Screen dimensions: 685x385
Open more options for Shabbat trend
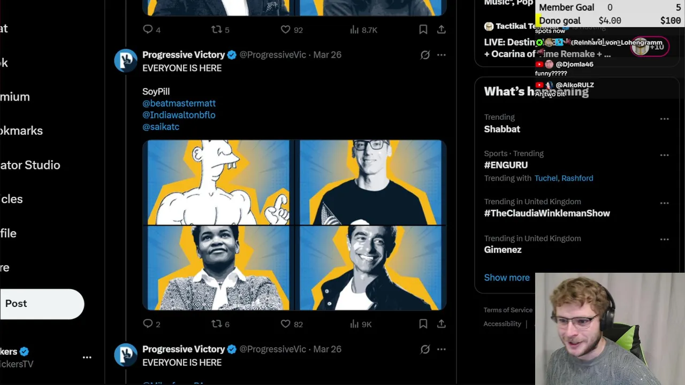(664, 119)
